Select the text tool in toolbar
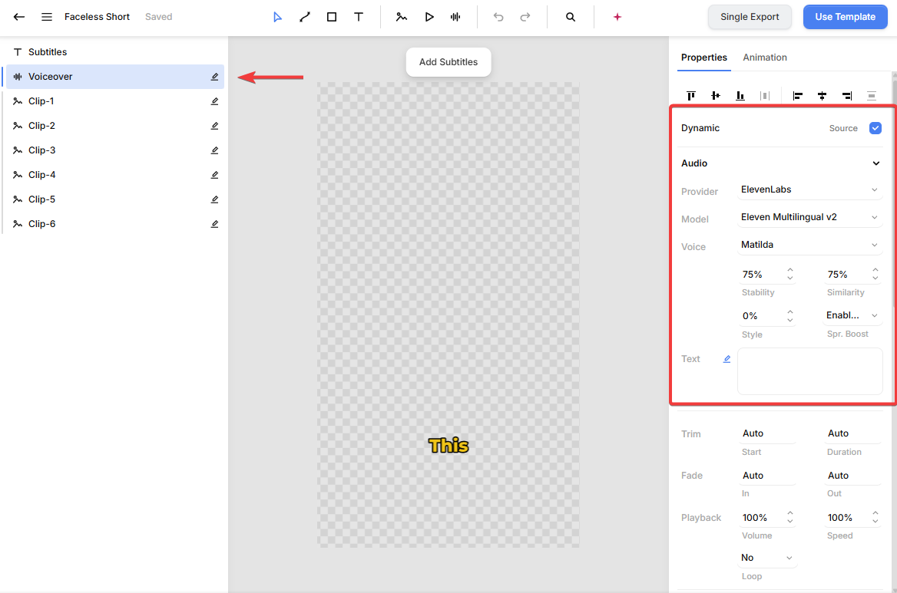Viewport: 897px width, 593px height. 359,17
